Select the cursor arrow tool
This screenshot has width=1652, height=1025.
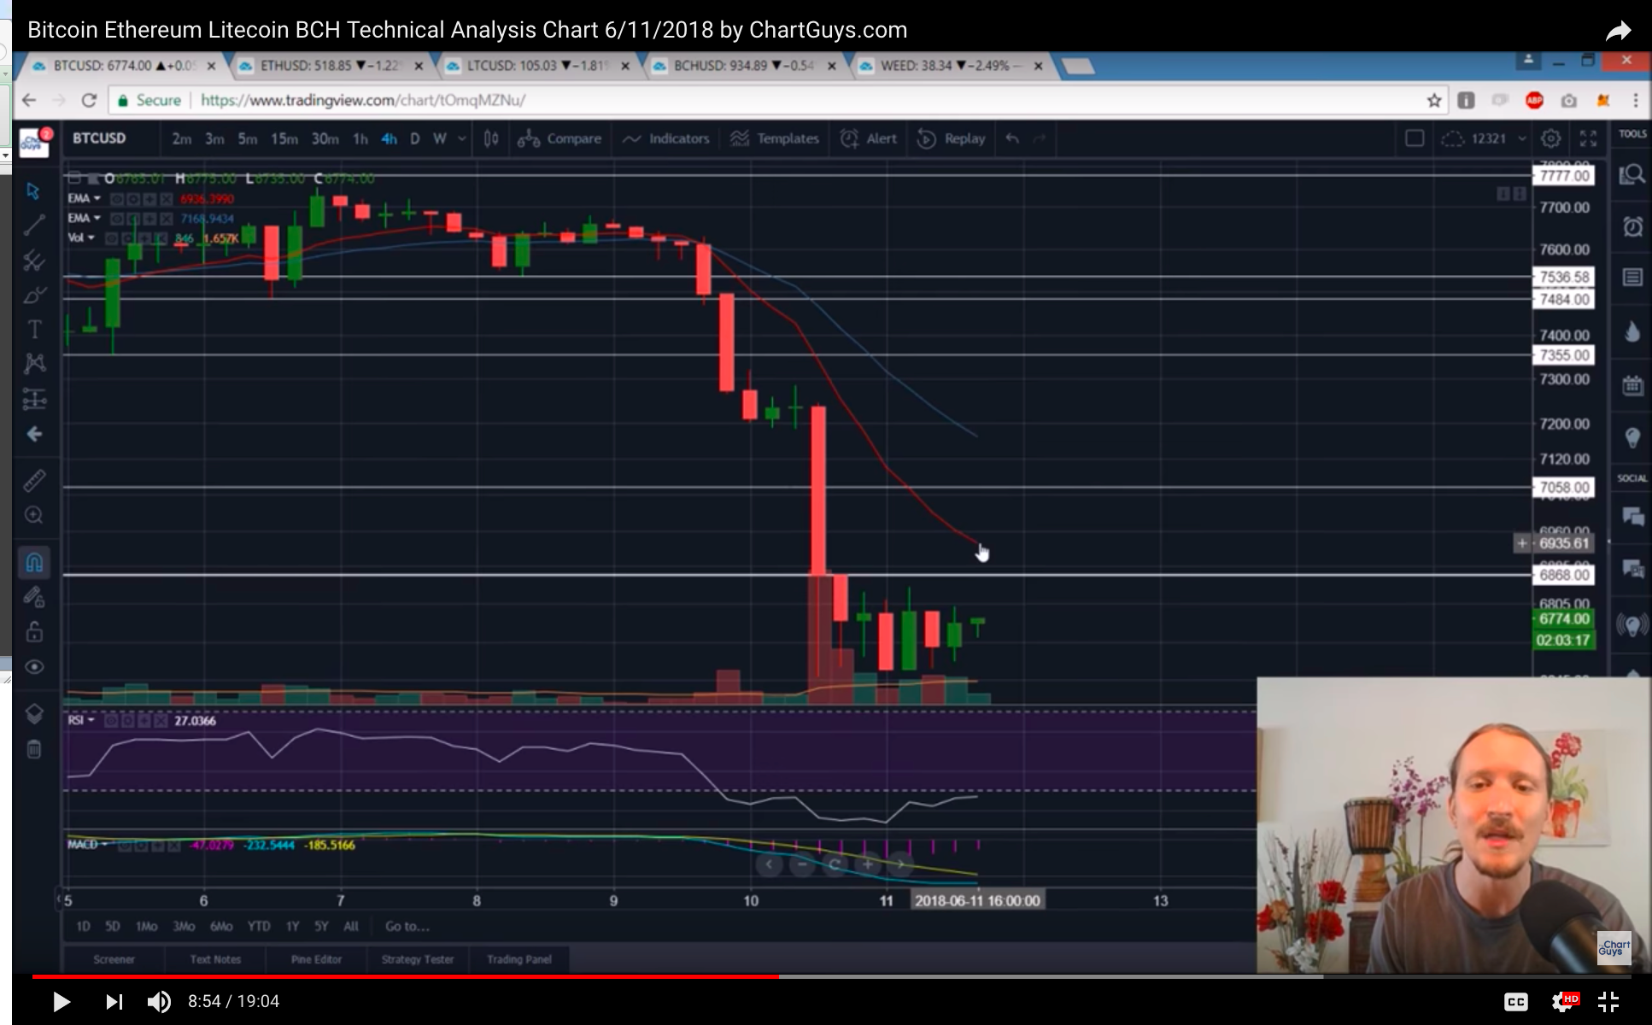click(33, 190)
